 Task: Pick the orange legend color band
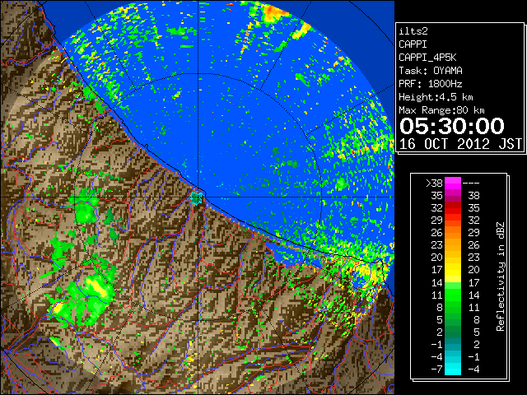click(453, 233)
